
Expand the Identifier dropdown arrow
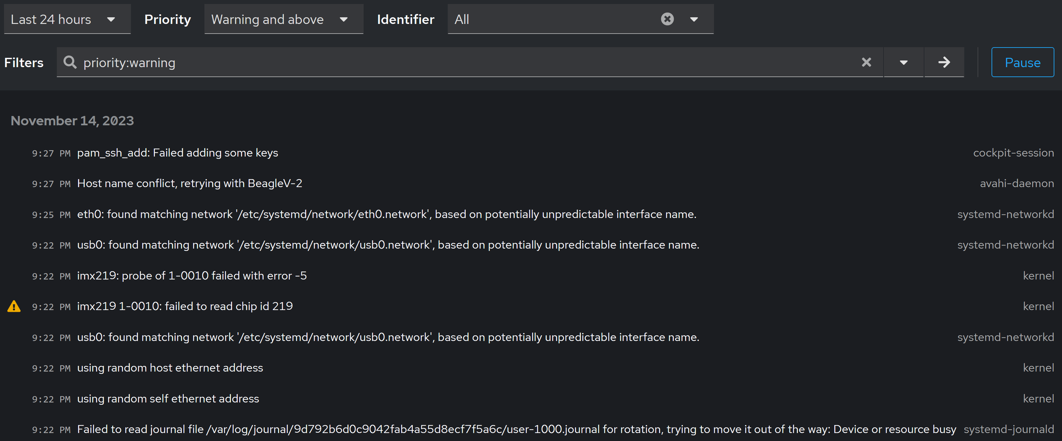[x=694, y=19]
